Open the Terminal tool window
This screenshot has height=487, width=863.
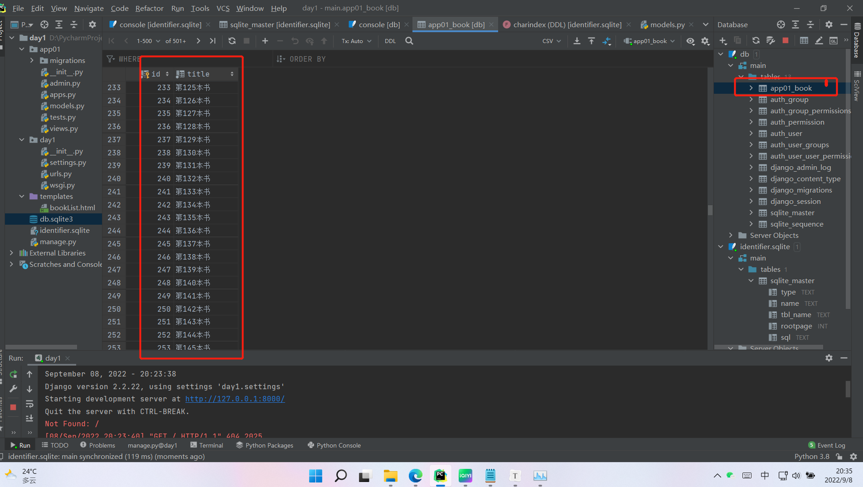coord(207,445)
